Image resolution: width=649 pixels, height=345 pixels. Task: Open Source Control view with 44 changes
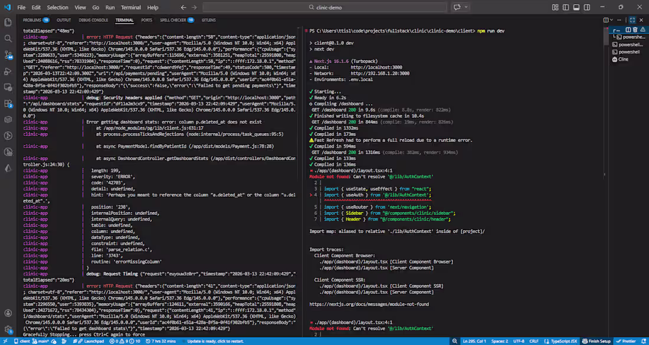coord(8,55)
